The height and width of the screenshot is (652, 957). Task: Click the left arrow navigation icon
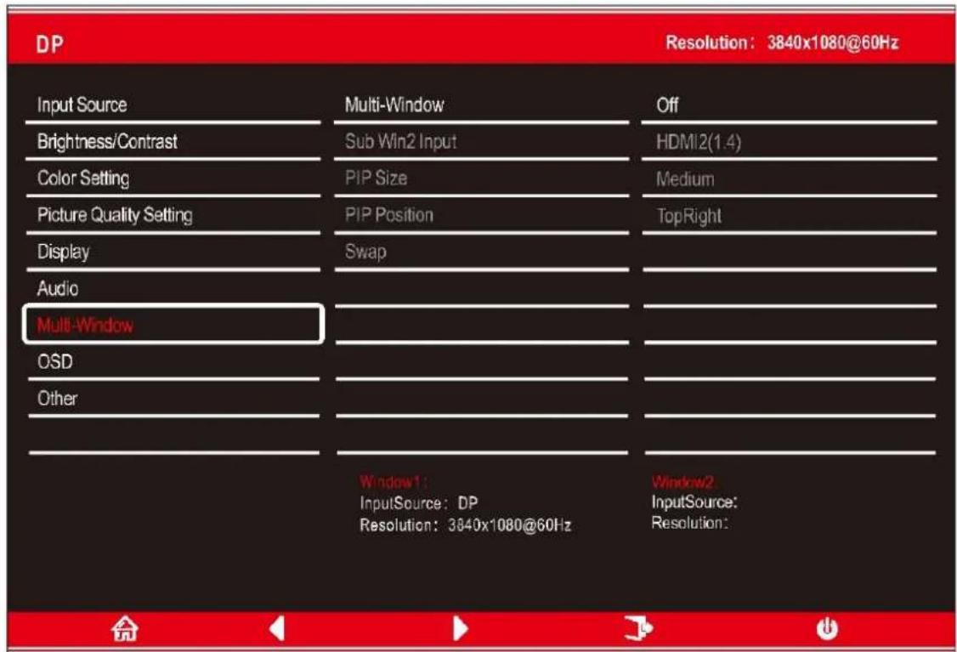277,628
